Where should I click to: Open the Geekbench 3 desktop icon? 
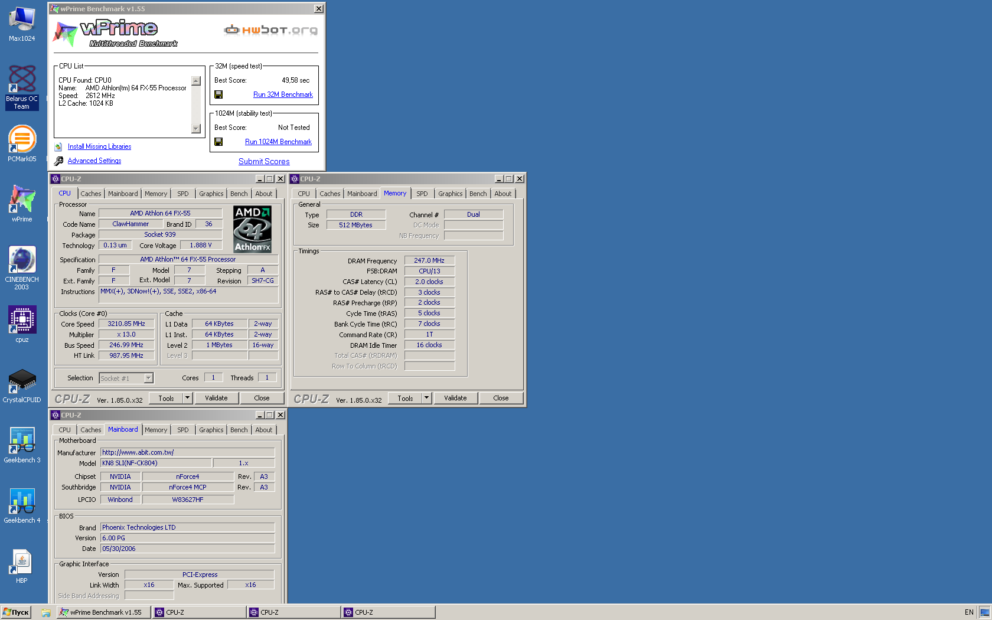coord(22,446)
